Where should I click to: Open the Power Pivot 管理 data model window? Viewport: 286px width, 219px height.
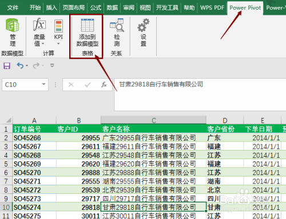[x=13, y=33]
